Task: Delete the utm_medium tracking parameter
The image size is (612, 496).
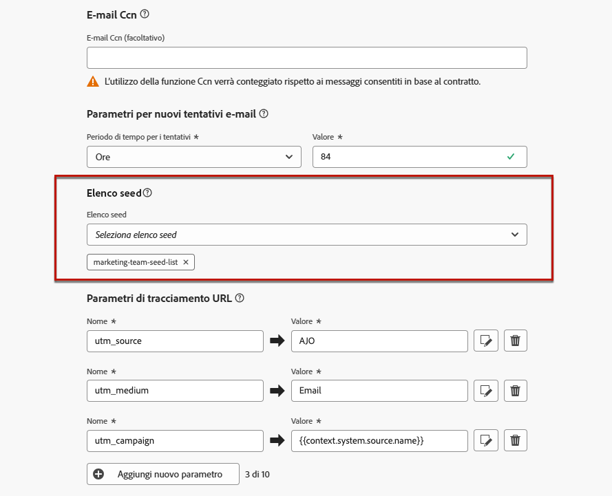Action: [x=516, y=391]
